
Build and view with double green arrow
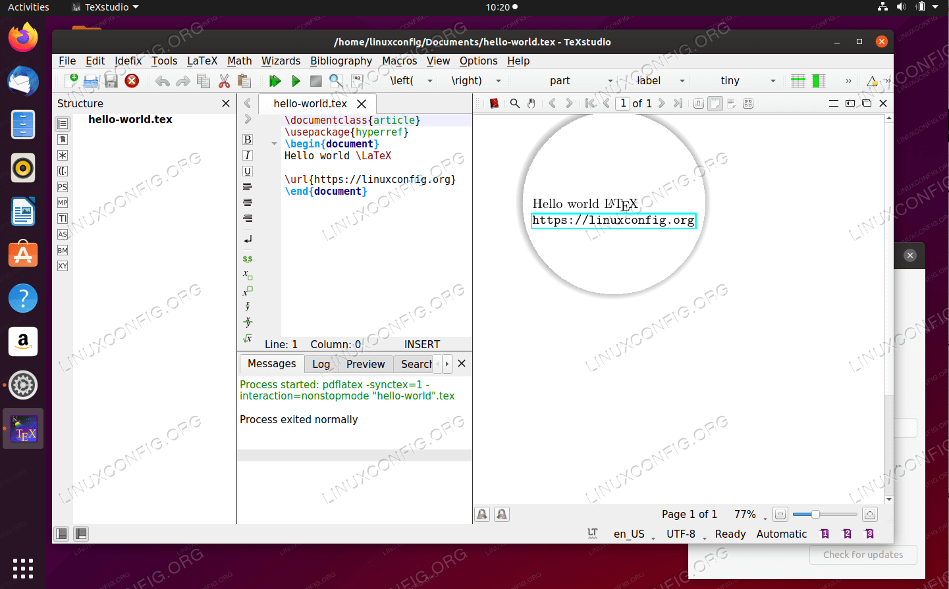(x=275, y=81)
